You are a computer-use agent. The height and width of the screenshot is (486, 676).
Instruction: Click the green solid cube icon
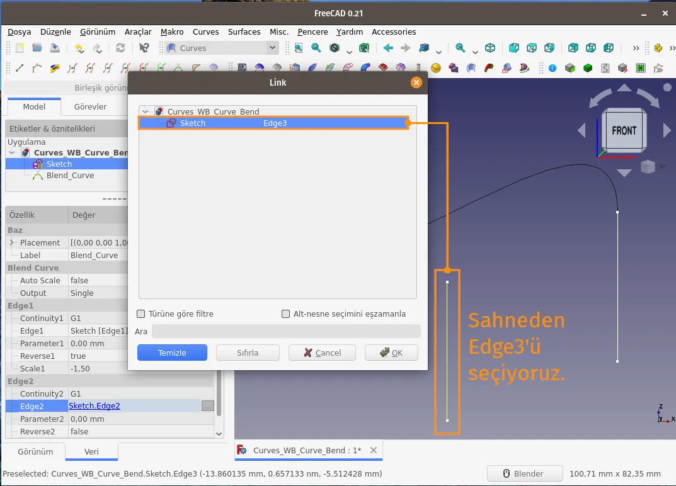click(x=588, y=68)
